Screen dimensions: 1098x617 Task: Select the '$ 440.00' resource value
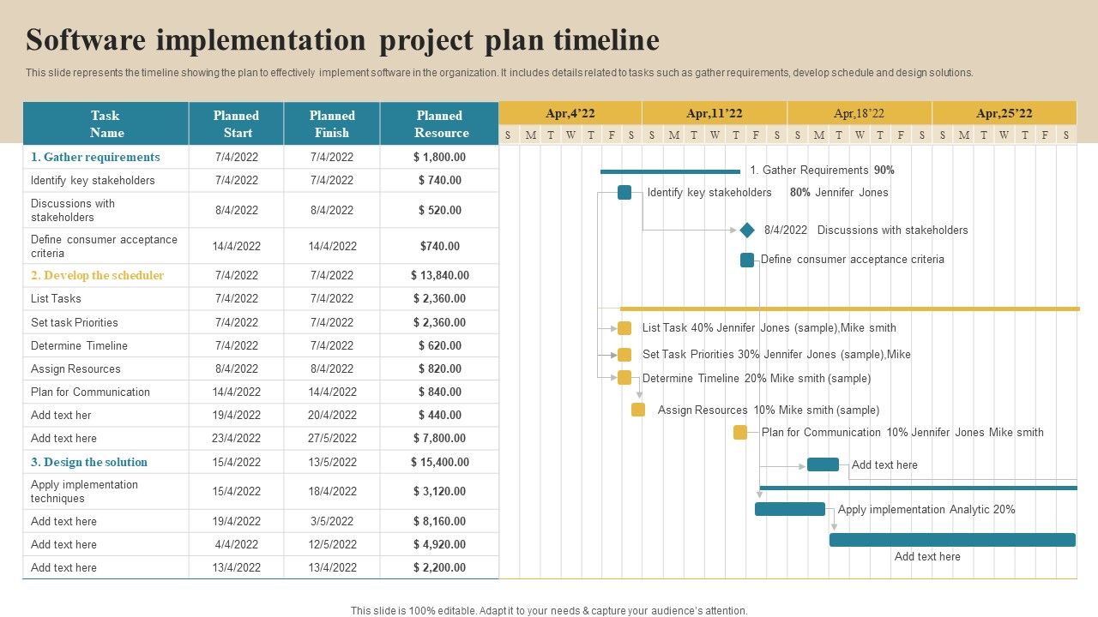point(440,415)
